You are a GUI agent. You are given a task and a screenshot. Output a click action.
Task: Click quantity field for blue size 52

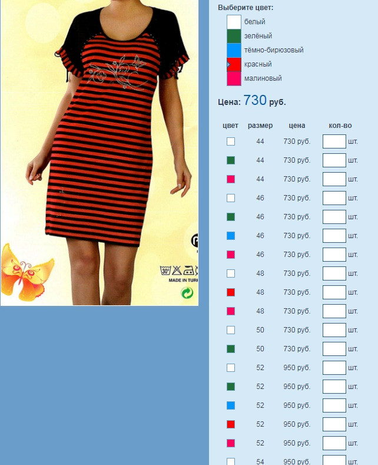(x=334, y=405)
